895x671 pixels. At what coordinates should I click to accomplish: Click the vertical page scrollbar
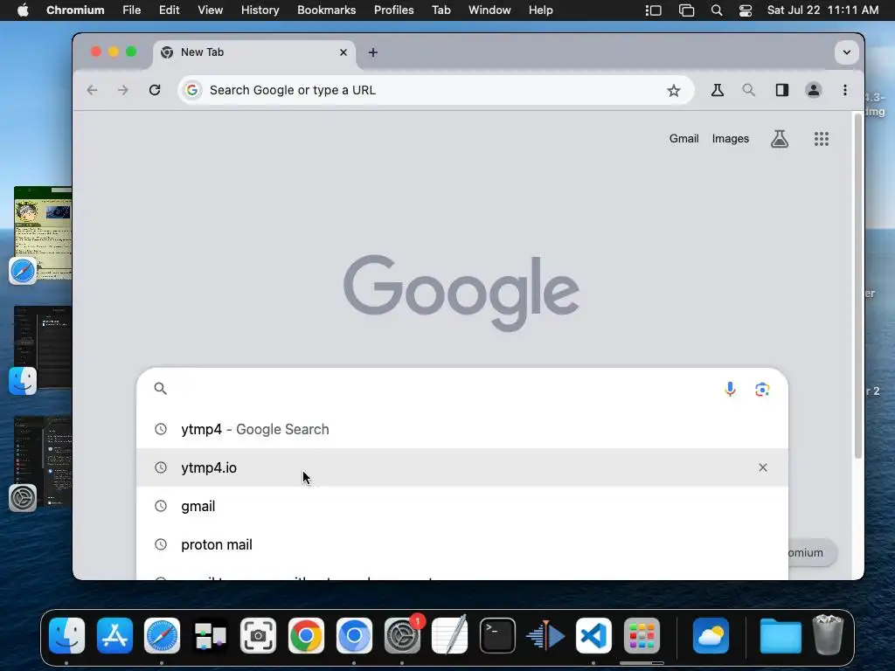click(x=857, y=286)
